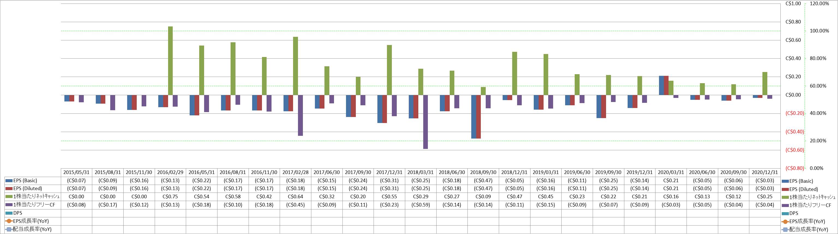Select the free CF (C$0.08) cell for 2015/05/31
The image size is (838, 234).
(76, 205)
